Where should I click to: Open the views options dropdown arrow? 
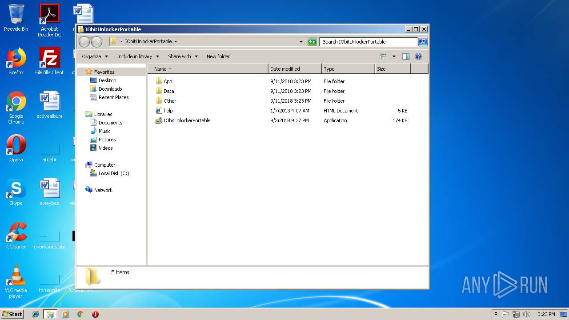pos(394,56)
